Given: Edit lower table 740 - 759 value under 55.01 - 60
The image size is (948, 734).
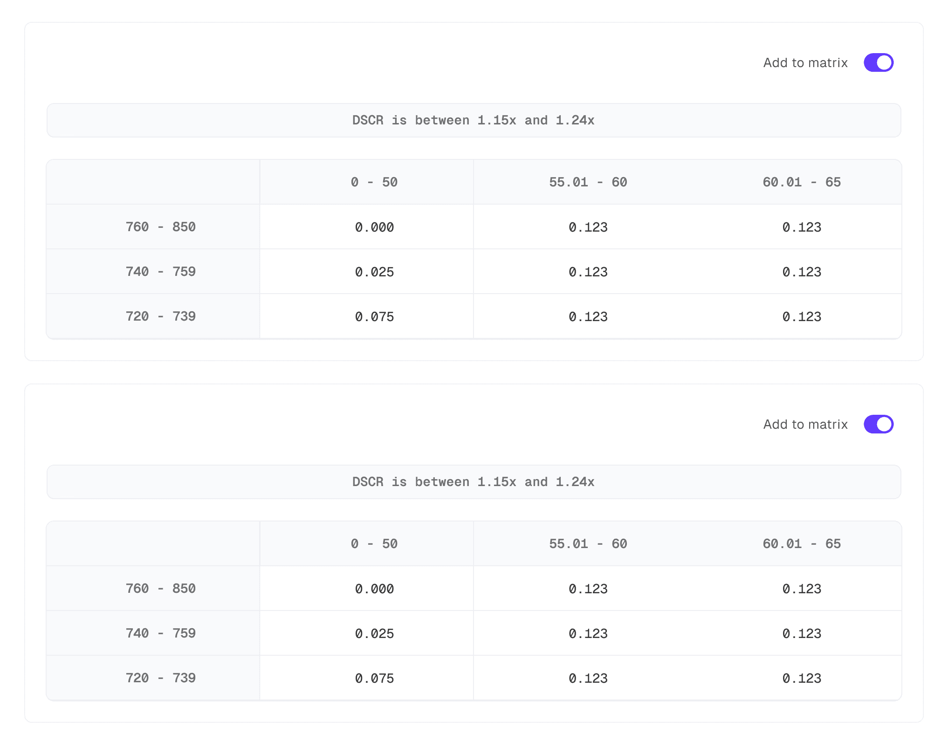Looking at the screenshot, I should (x=580, y=633).
